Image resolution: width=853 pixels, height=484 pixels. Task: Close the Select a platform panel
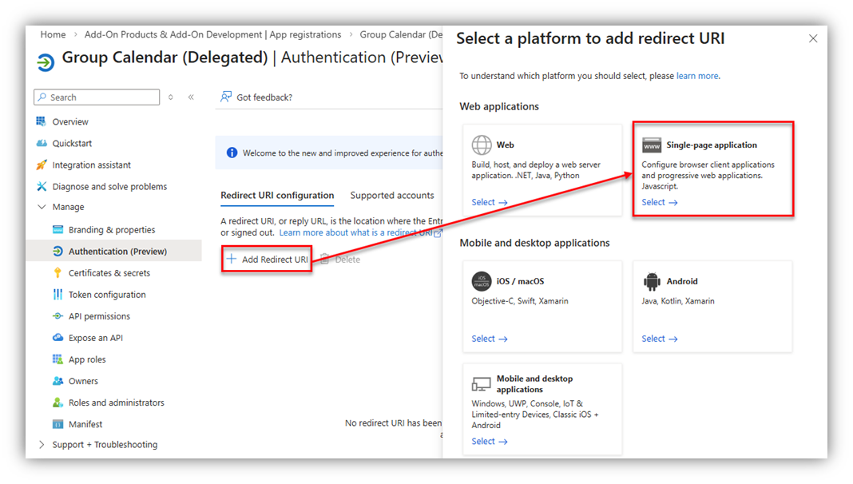point(813,38)
